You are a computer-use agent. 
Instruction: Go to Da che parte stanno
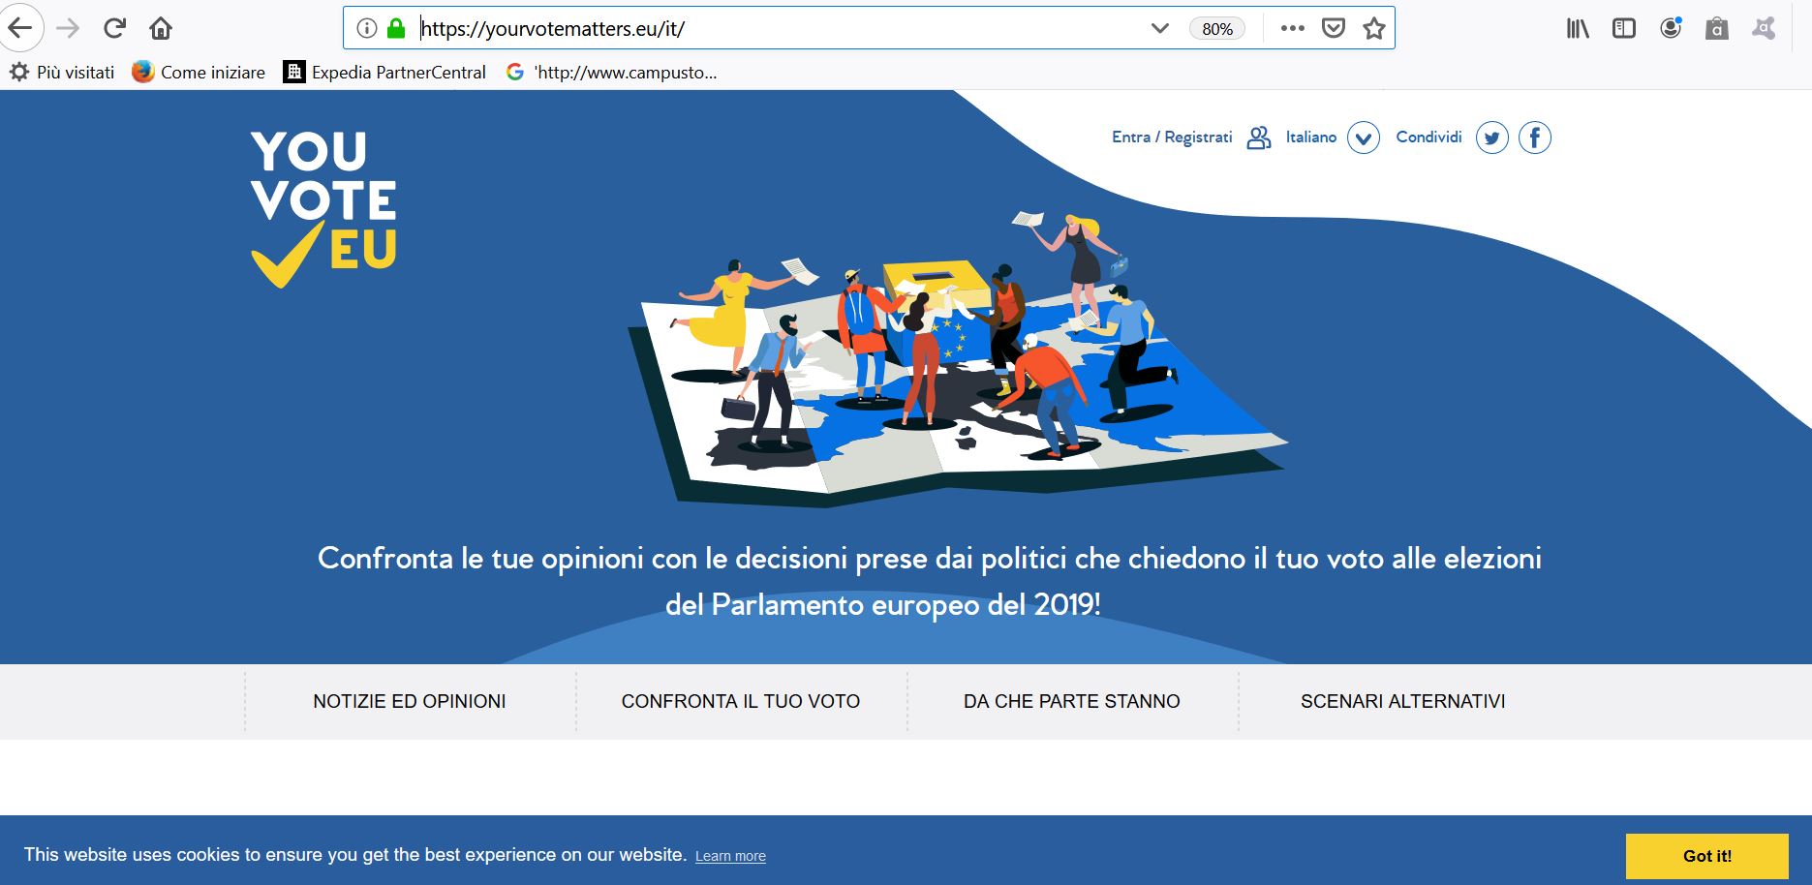pos(1071,701)
